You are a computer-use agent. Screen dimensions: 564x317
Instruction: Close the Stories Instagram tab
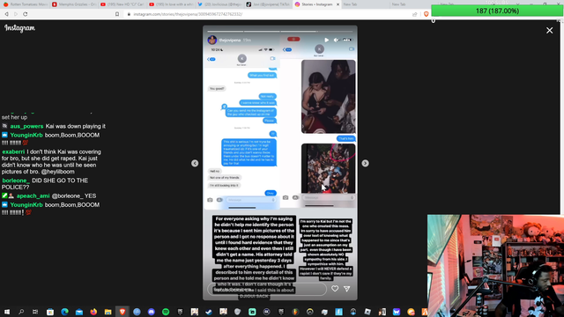[x=338, y=4]
